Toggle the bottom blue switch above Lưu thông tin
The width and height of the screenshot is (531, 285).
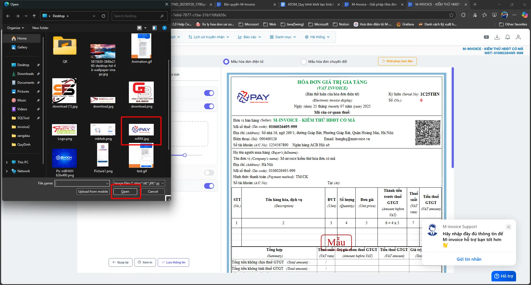pos(209,186)
